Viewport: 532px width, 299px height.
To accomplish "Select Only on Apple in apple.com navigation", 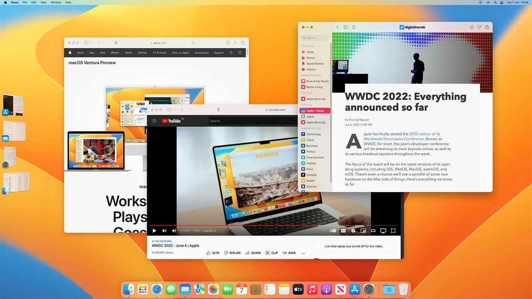I will point(180,52).
